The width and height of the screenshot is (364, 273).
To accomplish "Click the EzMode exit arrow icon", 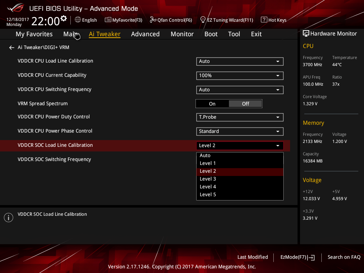I will (311, 257).
